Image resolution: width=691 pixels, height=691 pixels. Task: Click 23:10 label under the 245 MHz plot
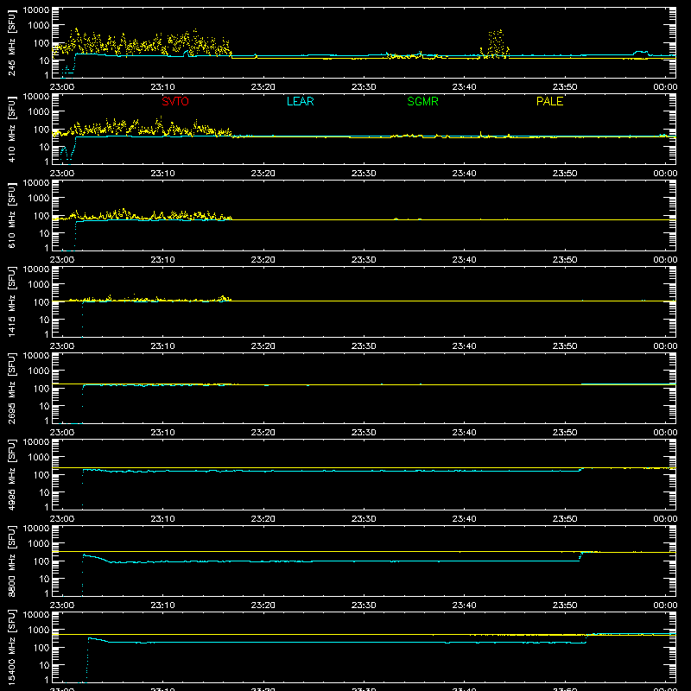[x=162, y=87]
